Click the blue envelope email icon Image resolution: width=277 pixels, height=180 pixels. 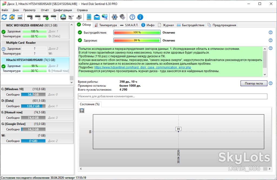click(97, 17)
